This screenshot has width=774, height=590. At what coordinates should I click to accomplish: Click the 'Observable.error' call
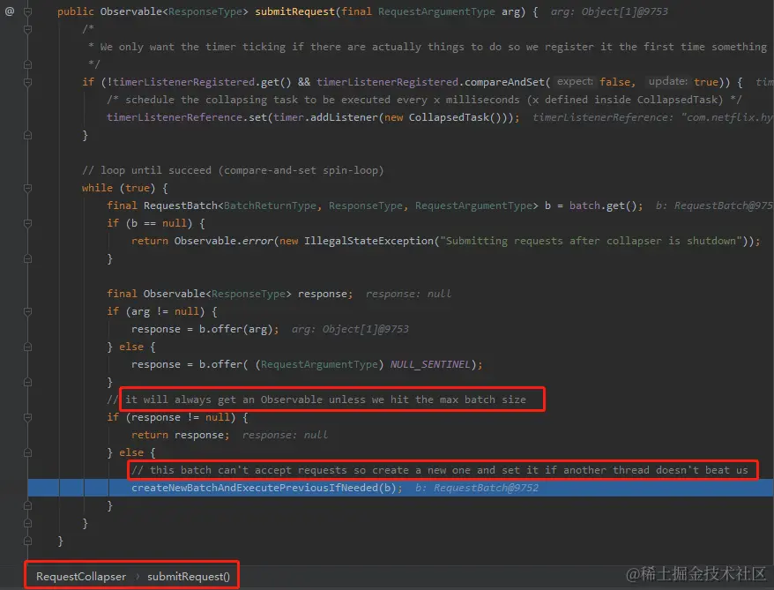click(224, 241)
